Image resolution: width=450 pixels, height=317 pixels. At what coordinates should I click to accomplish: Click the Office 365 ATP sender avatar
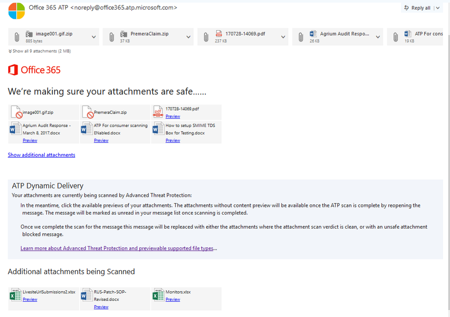[x=17, y=11]
